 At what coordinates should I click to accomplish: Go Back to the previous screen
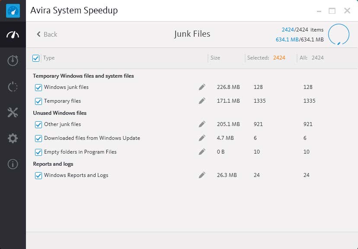click(x=47, y=35)
